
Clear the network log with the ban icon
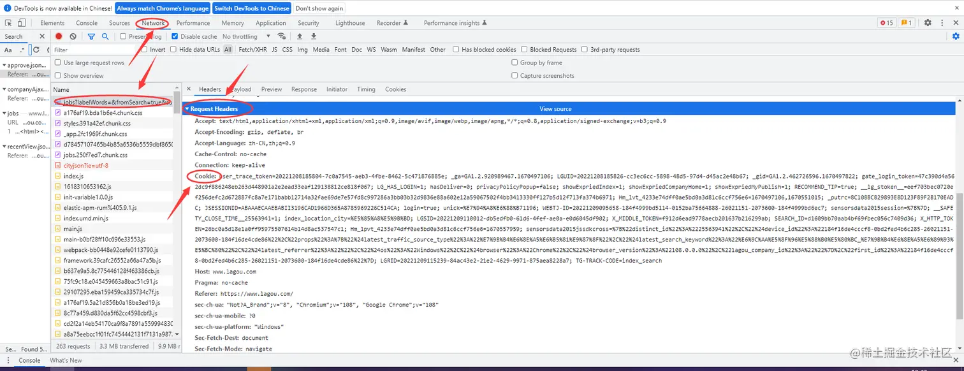point(73,36)
